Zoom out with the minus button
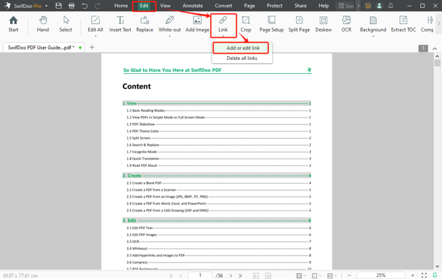The image size is (442, 279). click(349, 275)
